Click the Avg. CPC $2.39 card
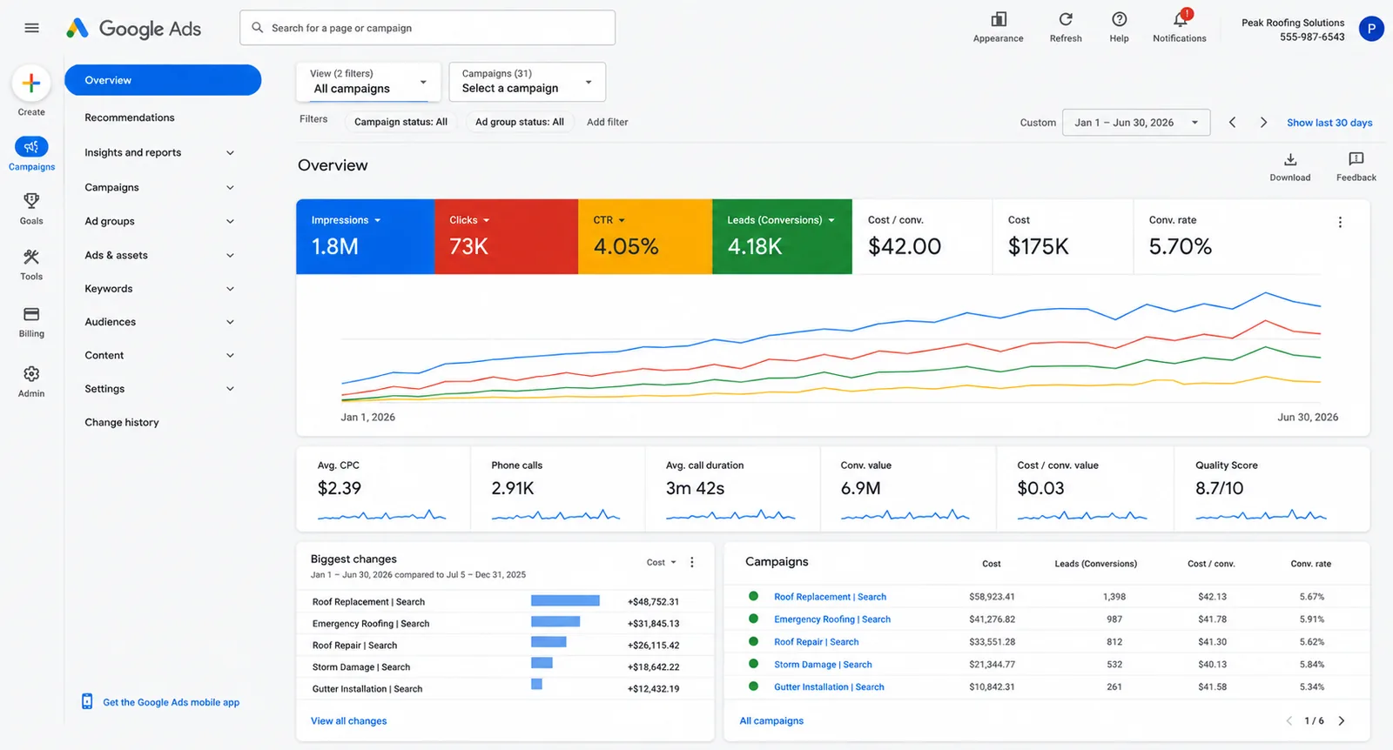Viewport: 1393px width, 750px height. (x=383, y=489)
